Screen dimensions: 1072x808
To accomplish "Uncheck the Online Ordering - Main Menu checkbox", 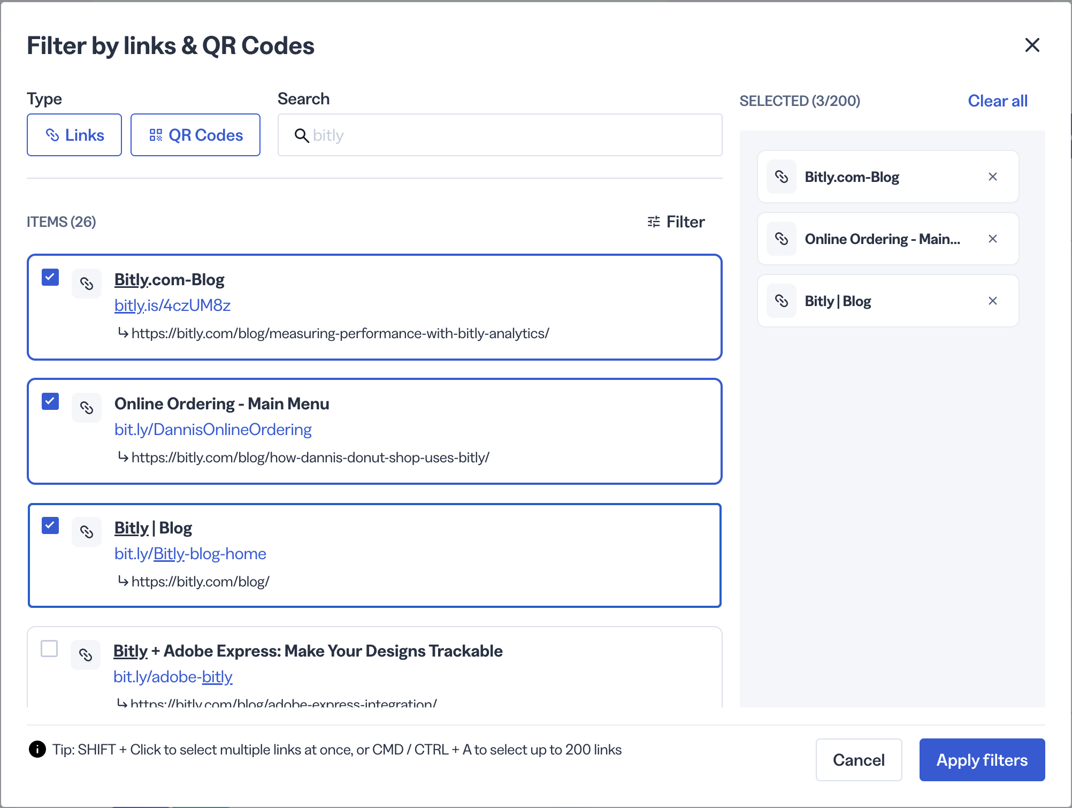I will coord(50,401).
